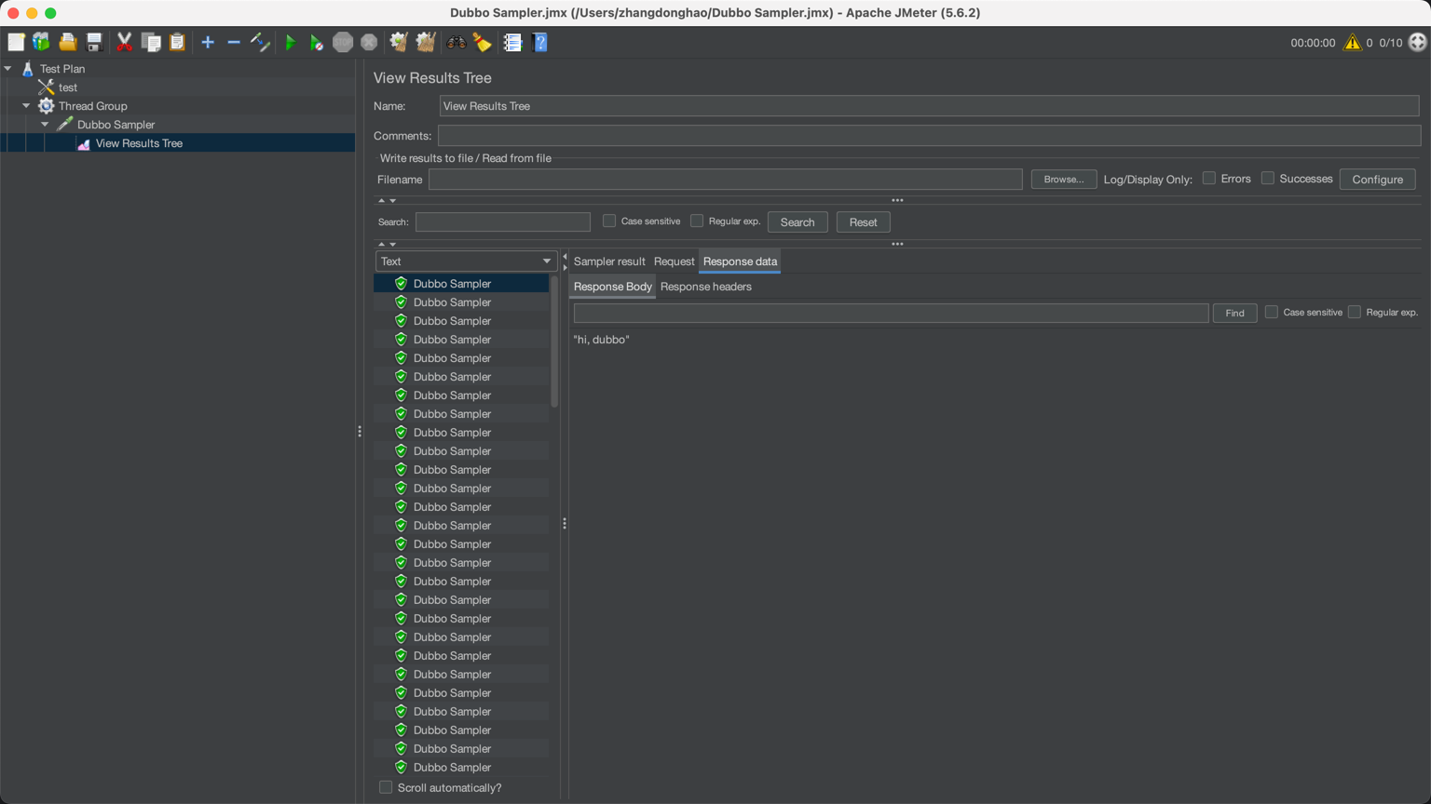Enable the Errors only checkbox
Viewport: 1431px width, 804px height.
point(1209,179)
